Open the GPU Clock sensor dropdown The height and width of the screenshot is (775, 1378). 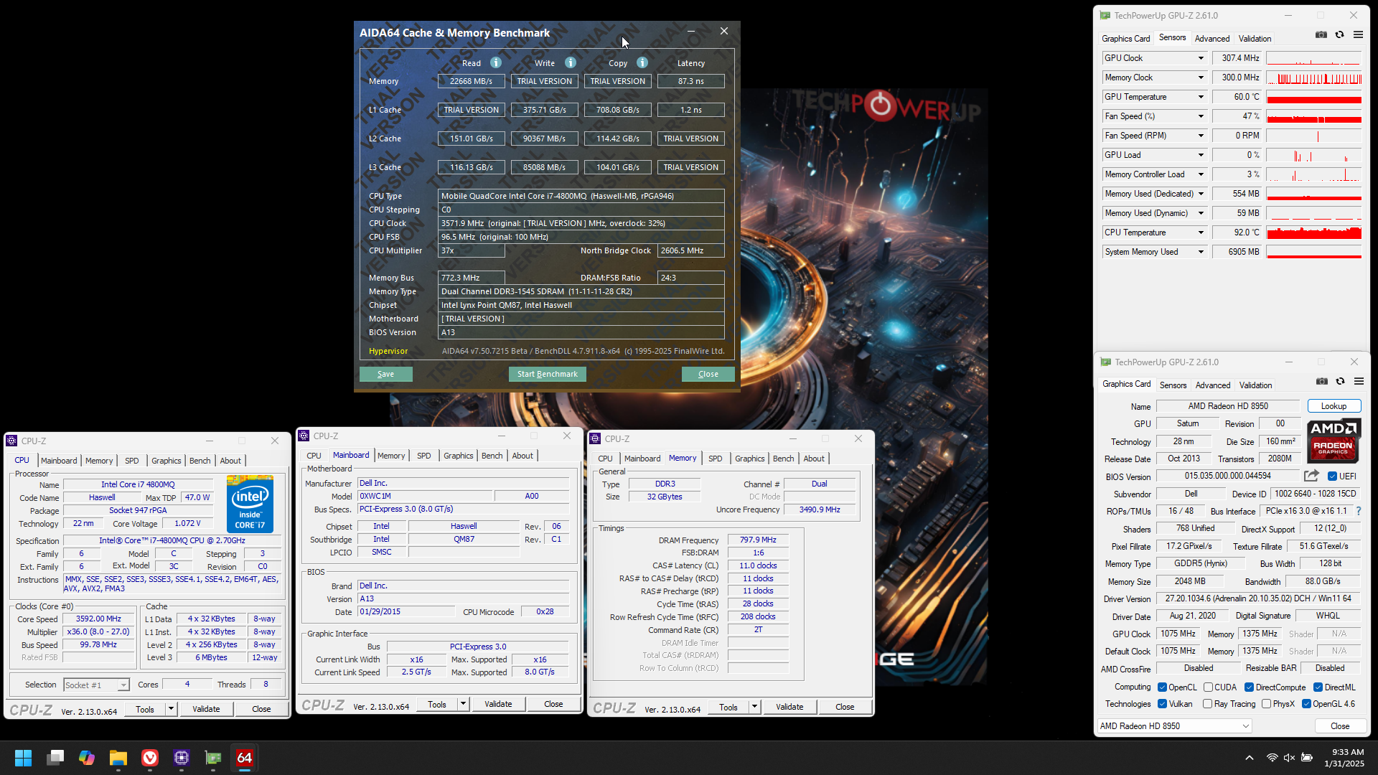(x=1200, y=58)
